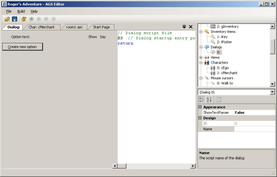The width and height of the screenshot is (277, 177).
Task: Collapse the Characters tree node
Action: click(201, 63)
